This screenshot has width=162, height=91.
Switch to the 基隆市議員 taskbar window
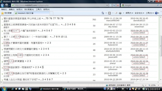pyautogui.click(x=74, y=89)
